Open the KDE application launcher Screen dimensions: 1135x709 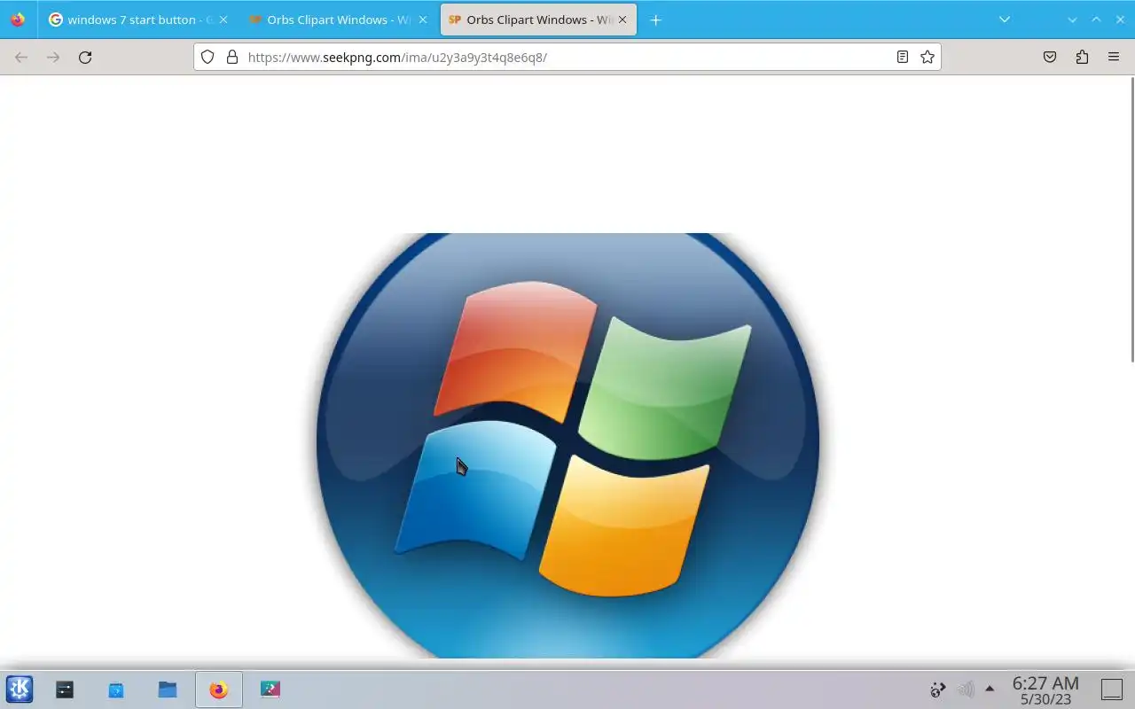point(20,689)
